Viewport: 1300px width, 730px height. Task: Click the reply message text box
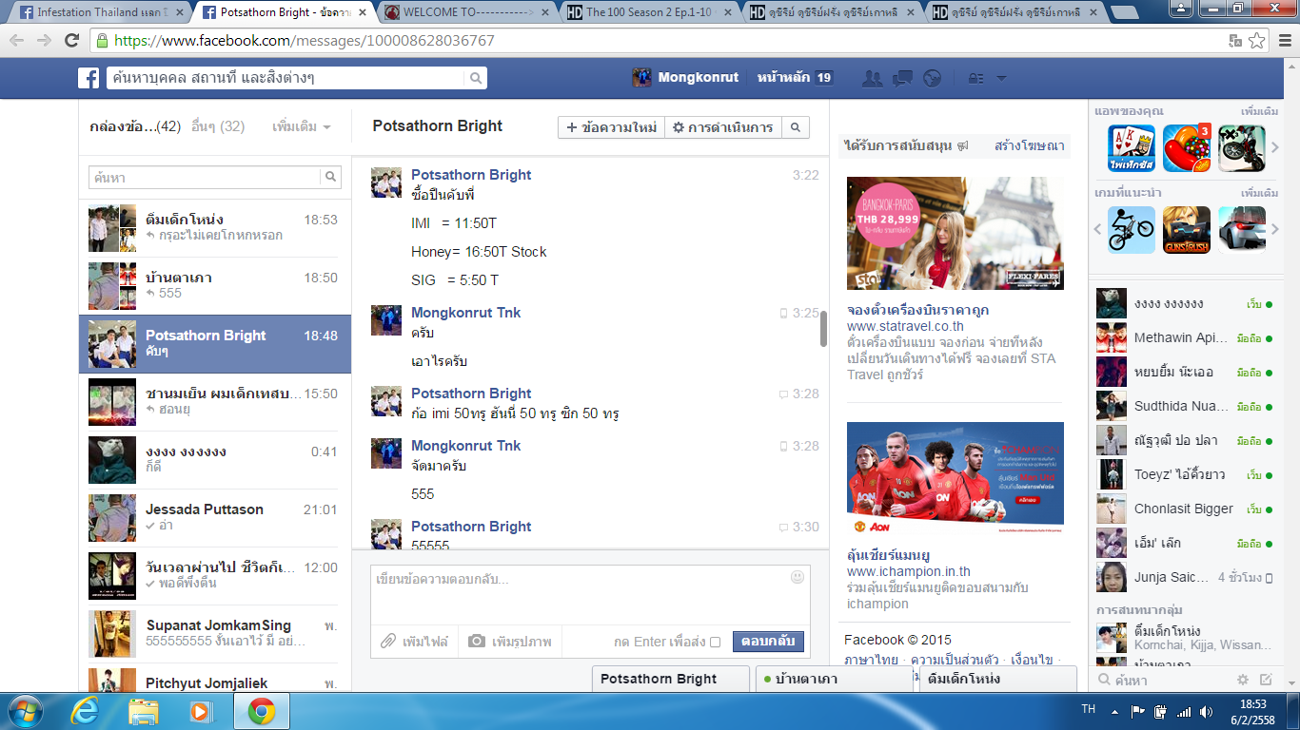coord(590,594)
